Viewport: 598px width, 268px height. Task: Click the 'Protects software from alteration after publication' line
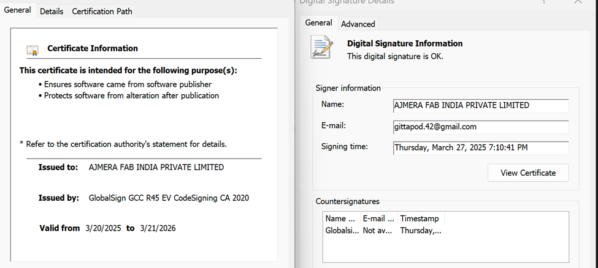click(x=132, y=95)
